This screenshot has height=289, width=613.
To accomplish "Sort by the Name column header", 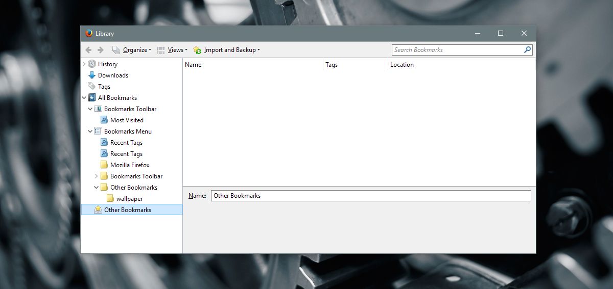I will point(253,65).
